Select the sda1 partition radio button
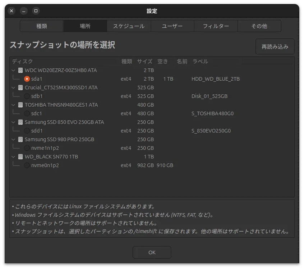The image size is (304, 269). (27, 79)
